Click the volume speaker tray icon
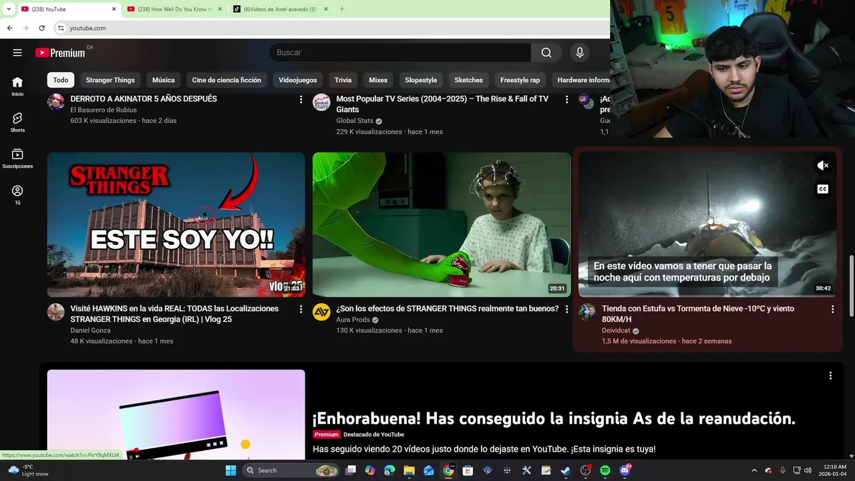Image resolution: width=855 pixels, height=481 pixels. click(x=808, y=470)
